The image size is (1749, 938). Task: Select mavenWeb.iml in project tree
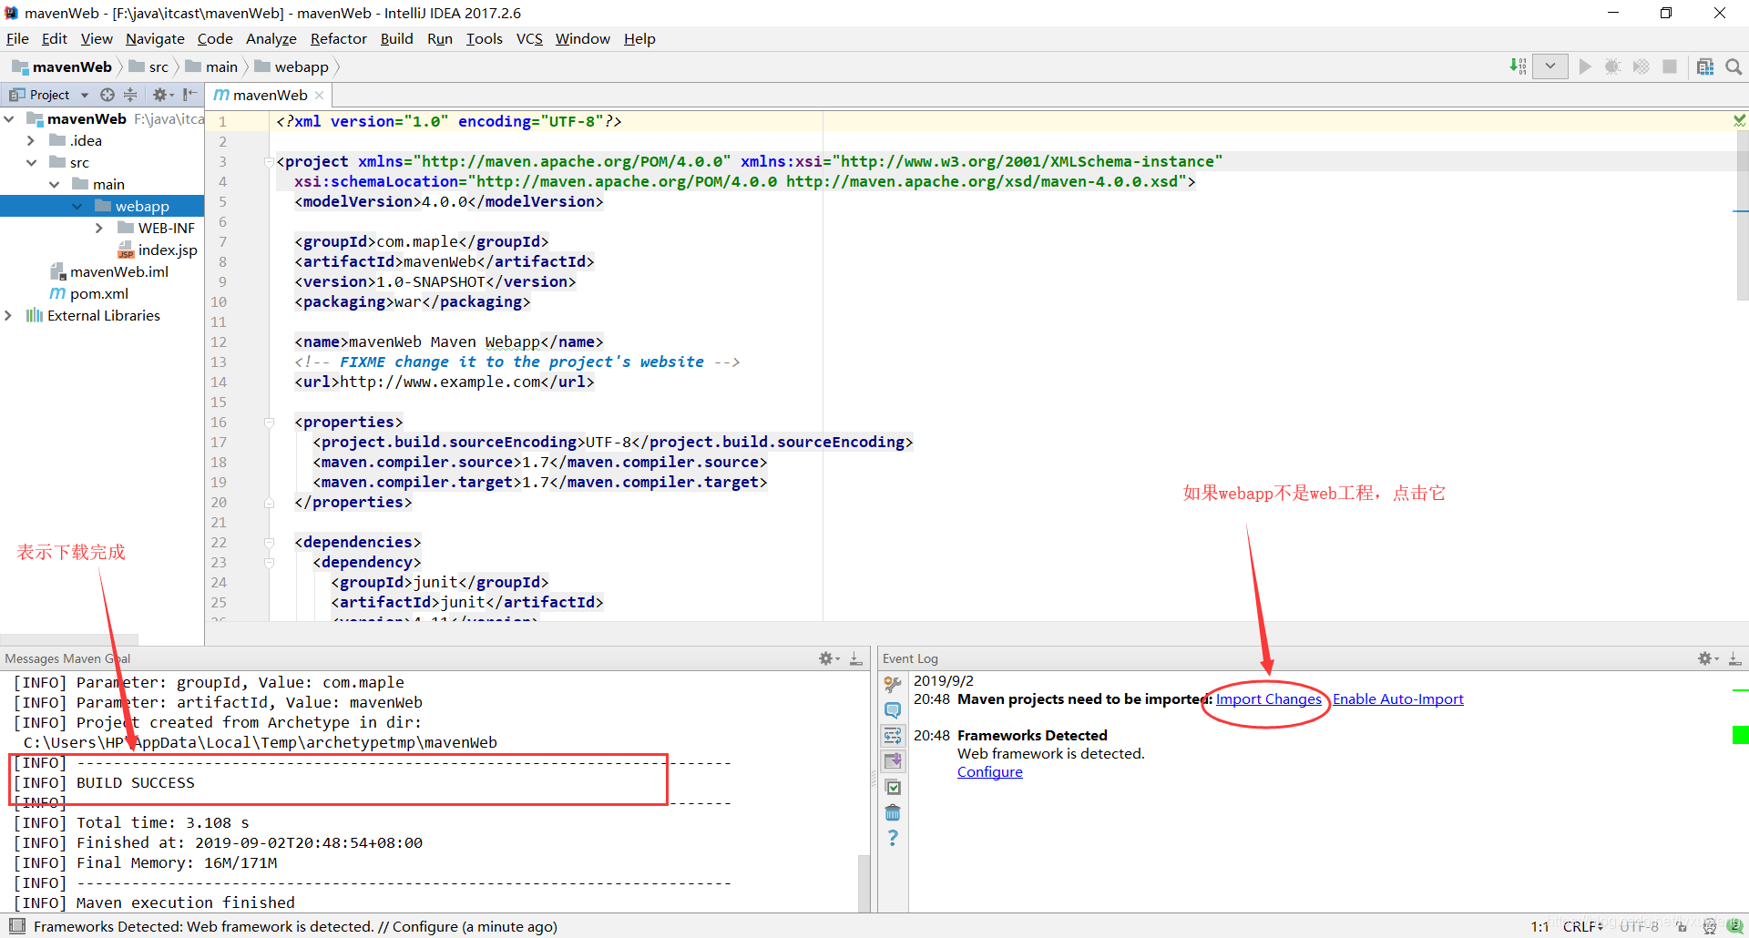point(108,271)
